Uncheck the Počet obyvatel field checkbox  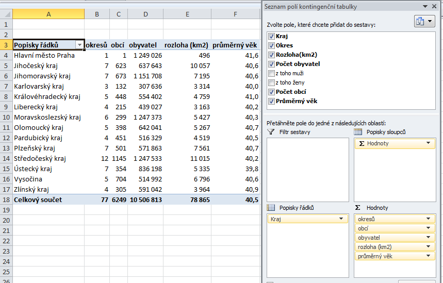tap(271, 64)
